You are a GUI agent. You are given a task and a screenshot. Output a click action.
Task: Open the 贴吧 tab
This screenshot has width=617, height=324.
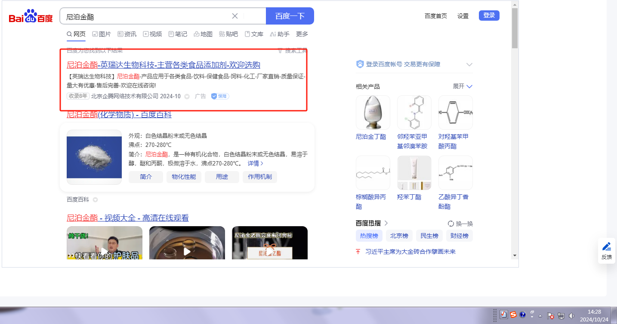point(228,34)
